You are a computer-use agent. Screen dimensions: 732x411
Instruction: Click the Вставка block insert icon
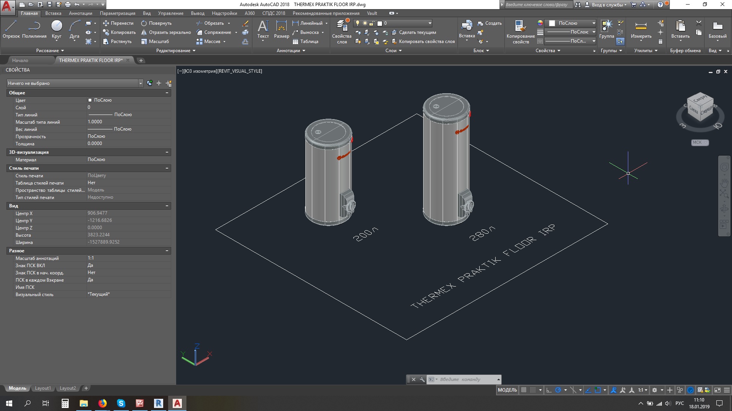pyautogui.click(x=467, y=29)
